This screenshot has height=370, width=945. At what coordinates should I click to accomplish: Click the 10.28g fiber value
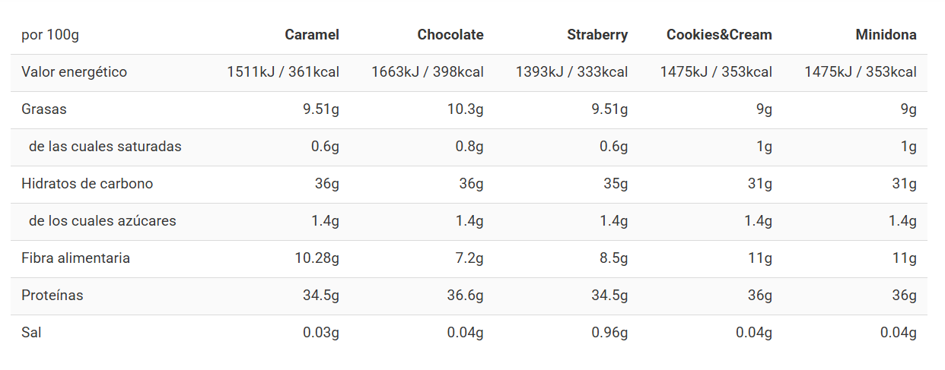pyautogui.click(x=317, y=258)
